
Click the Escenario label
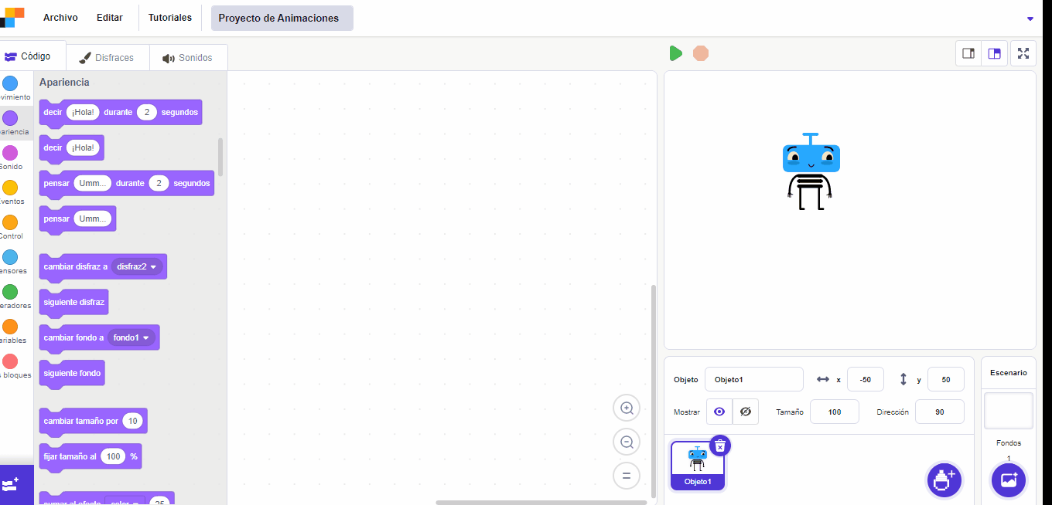(1009, 372)
